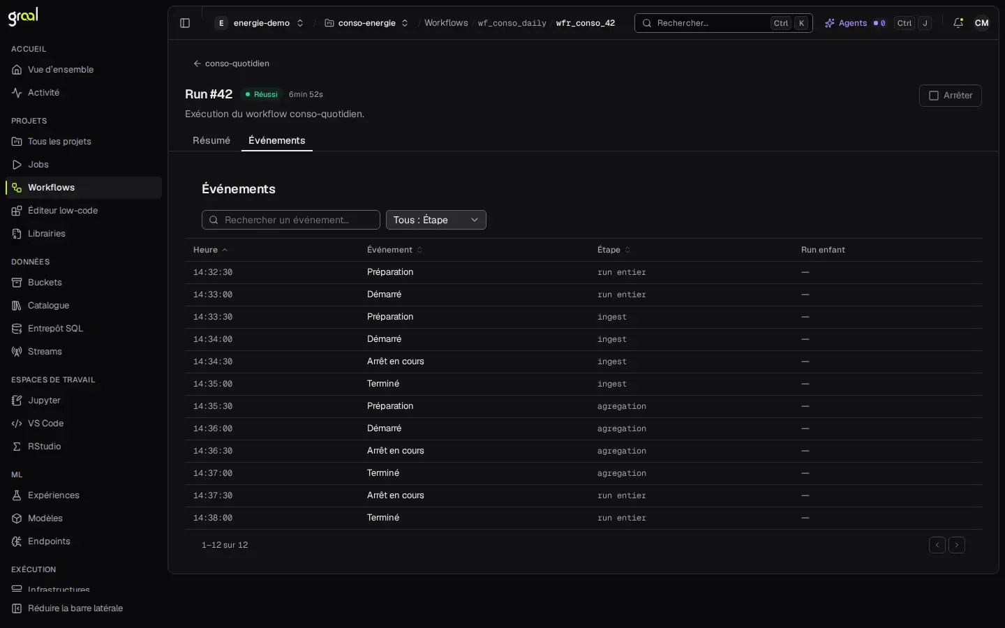Viewport: 1005px width, 628px height.
Task: Open the Éditeur low-code
Action: [x=83, y=211]
